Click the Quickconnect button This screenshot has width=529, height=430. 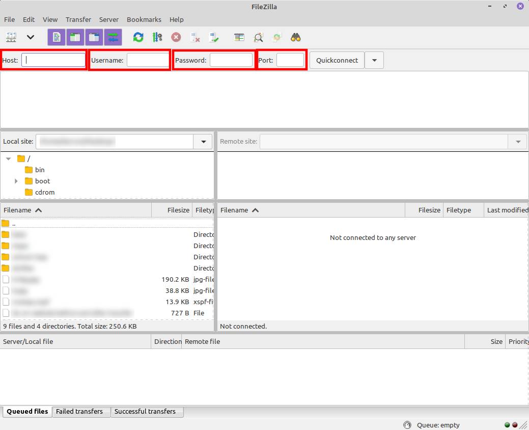tap(337, 60)
